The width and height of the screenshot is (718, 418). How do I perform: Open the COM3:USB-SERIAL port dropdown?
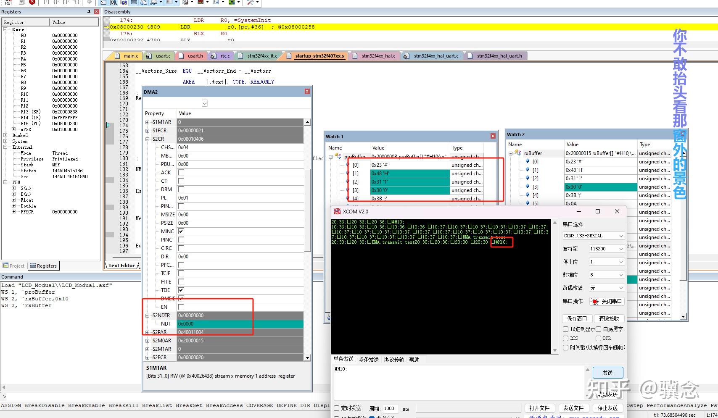(593, 236)
